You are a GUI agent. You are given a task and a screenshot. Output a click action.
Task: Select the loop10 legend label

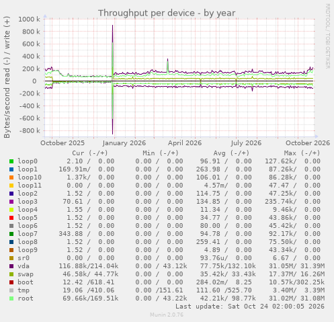30,177
